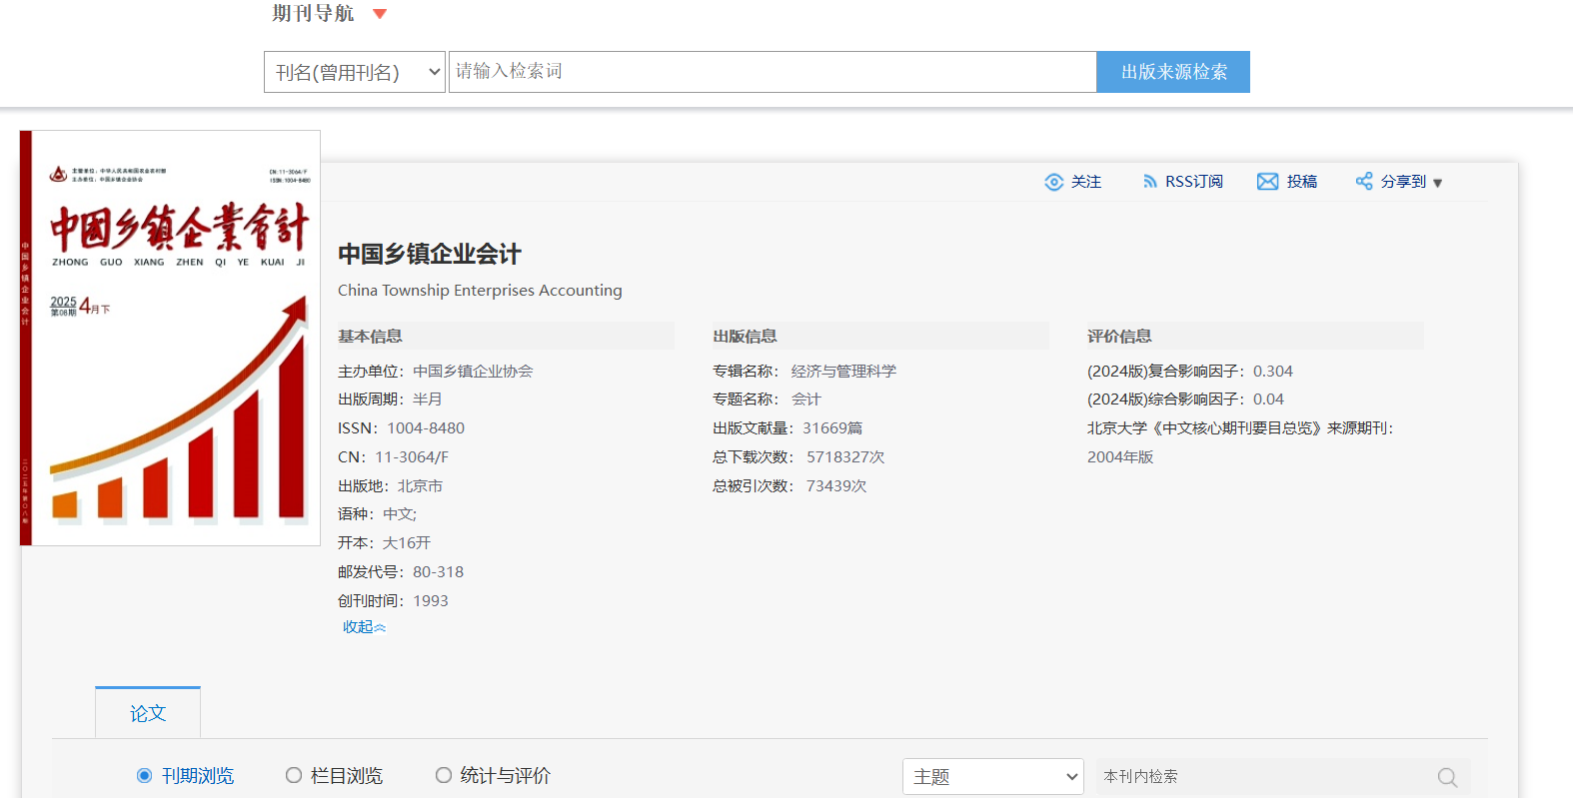Click the journal cover thumbnail image

171,338
